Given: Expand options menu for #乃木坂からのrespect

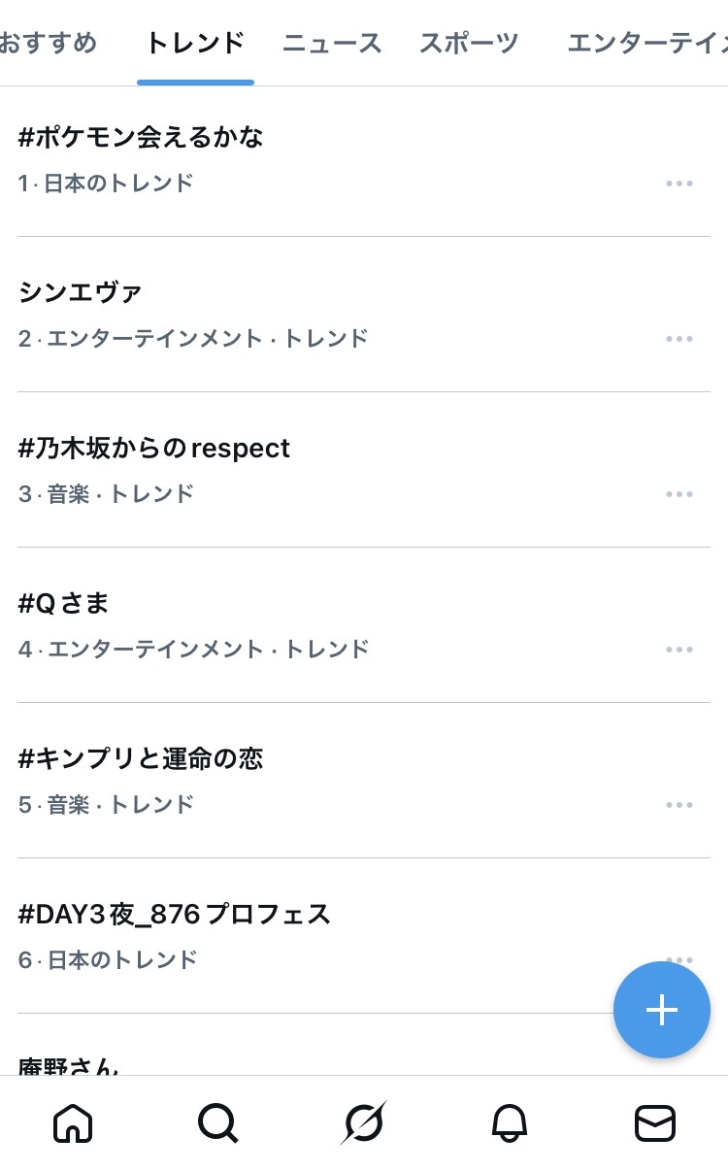Looking at the screenshot, I should [x=679, y=494].
